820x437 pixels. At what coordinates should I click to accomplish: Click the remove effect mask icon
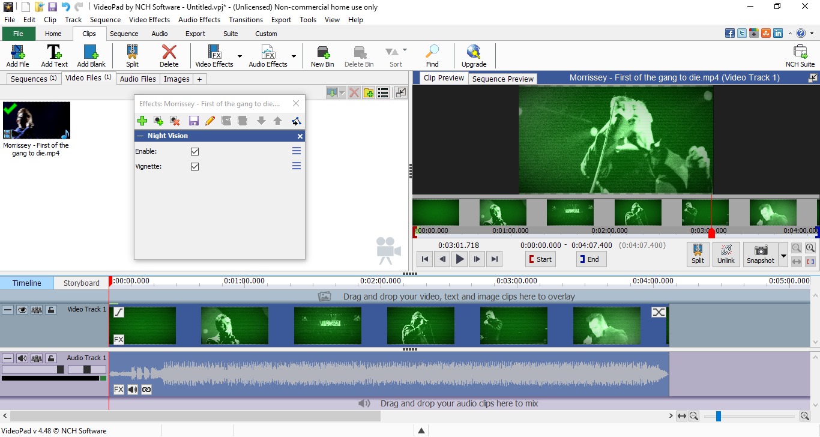(175, 121)
